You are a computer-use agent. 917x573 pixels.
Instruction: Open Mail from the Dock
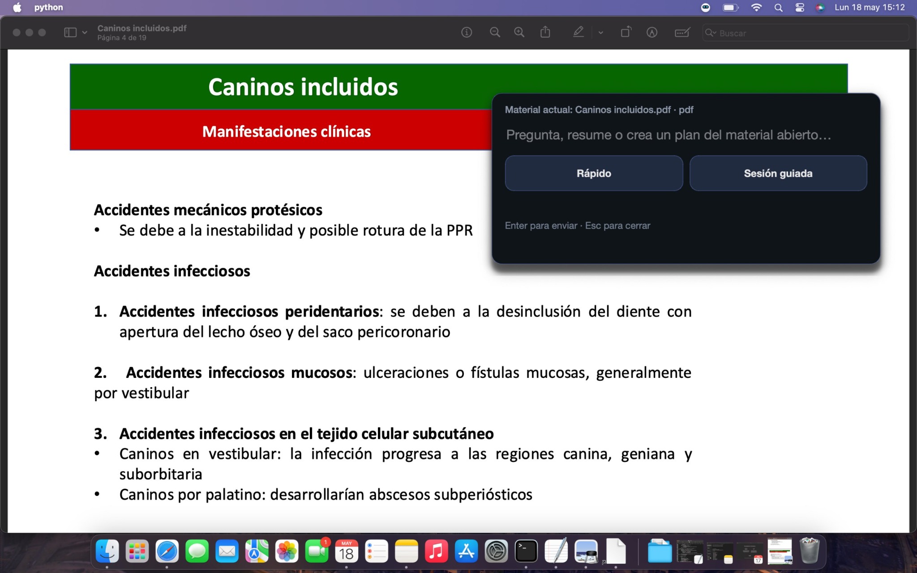(x=227, y=551)
